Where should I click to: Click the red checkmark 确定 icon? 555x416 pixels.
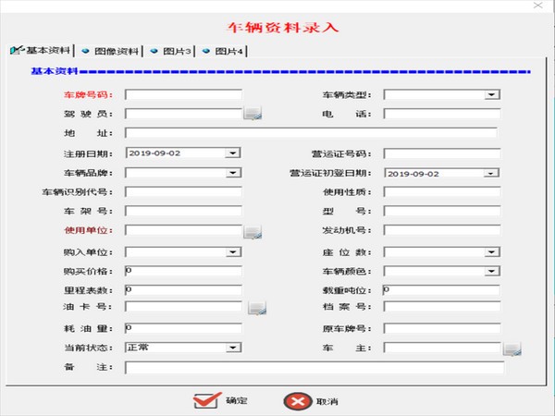click(206, 400)
